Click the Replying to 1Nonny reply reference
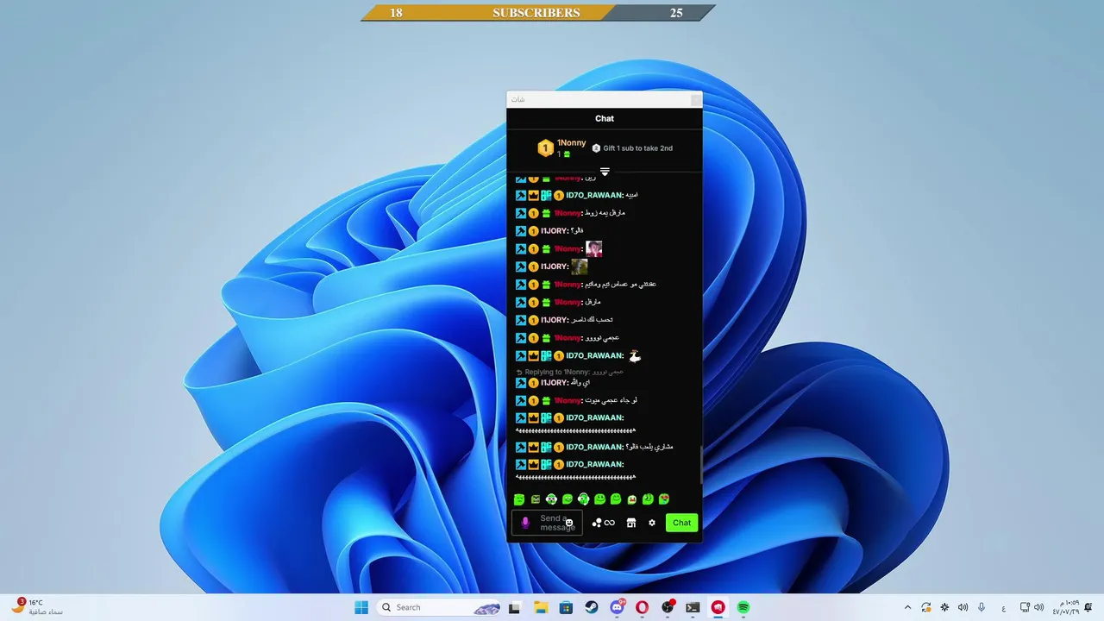 pyautogui.click(x=569, y=372)
